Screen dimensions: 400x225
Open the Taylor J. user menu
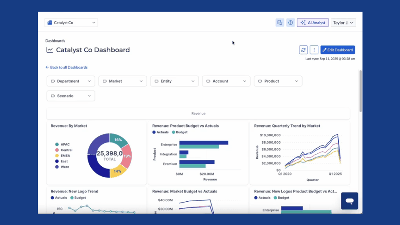tap(343, 22)
